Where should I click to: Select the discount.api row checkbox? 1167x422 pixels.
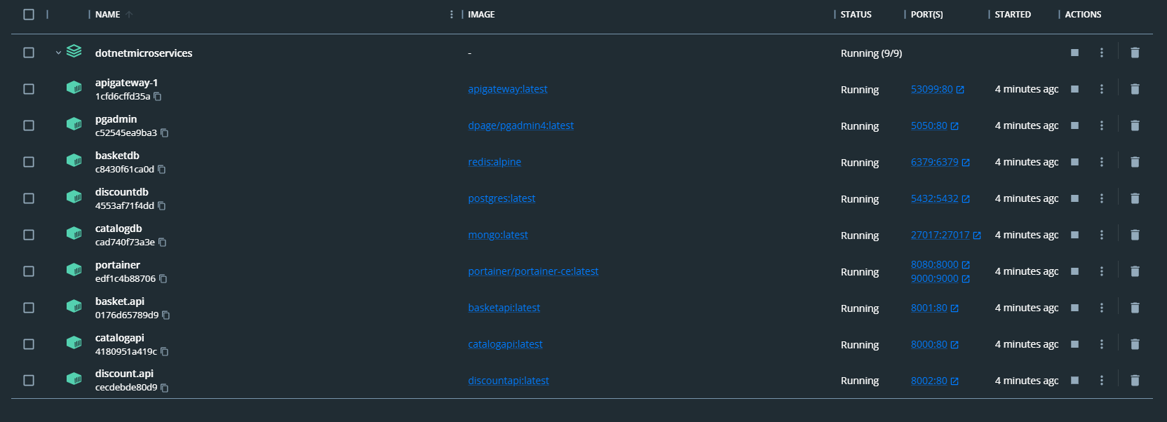click(x=29, y=380)
